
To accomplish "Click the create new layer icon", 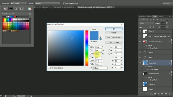I will tap(166, 94).
